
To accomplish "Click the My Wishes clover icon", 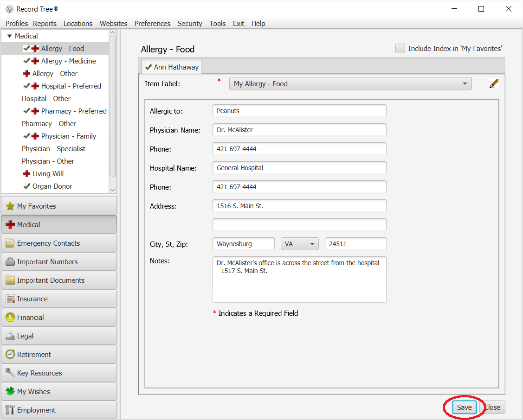I will pos(10,391).
